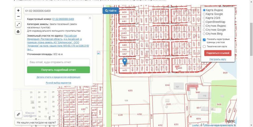Focus the cadastral number search field
The width and height of the screenshot is (253, 127).
(x=63, y=11)
